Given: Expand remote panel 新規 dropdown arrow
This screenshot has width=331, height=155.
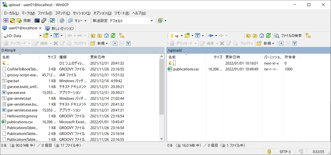Looking at the screenshot, I should click(x=273, y=43).
